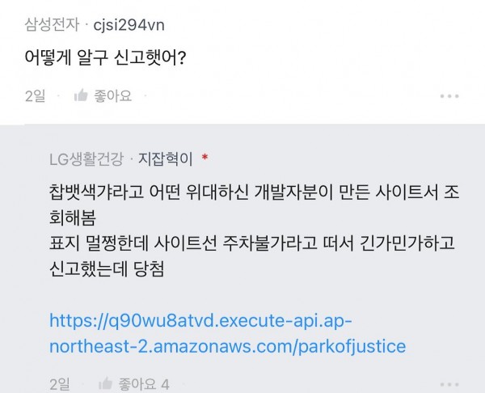This screenshot has width=485, height=393.
Task: Click the thumbs-up icon under 지잡혁이's reply
Action: 104,382
